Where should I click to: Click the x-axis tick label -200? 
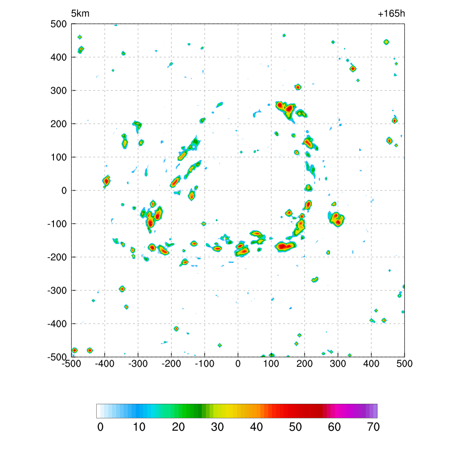click(171, 364)
